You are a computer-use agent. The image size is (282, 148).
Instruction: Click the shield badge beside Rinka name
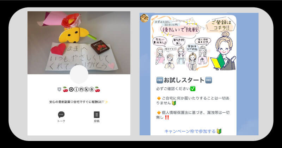pos(59,90)
